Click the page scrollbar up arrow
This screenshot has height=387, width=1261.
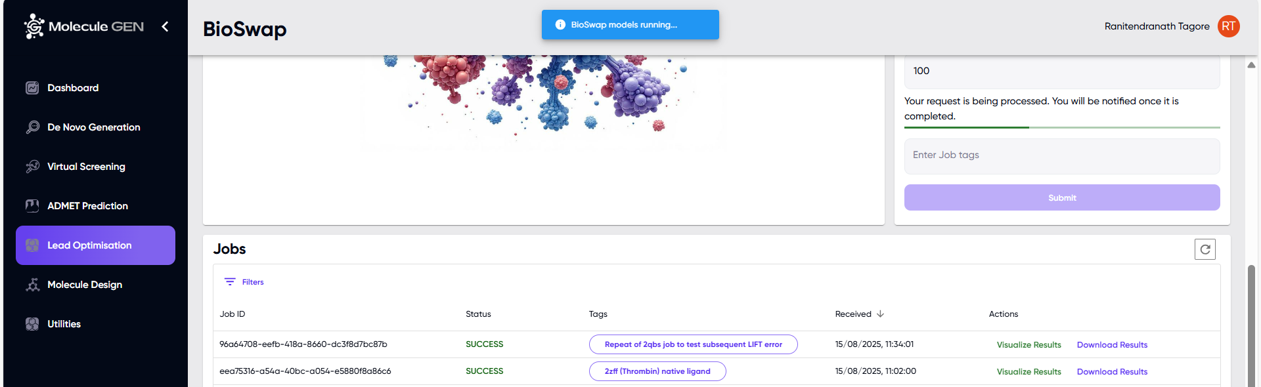1251,65
